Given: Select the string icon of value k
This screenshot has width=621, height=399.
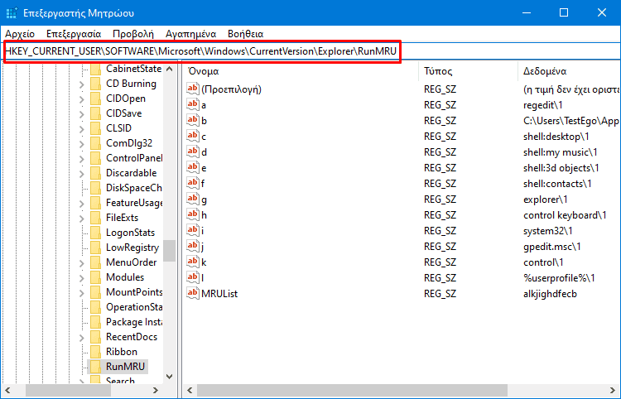Looking at the screenshot, I should tap(193, 262).
